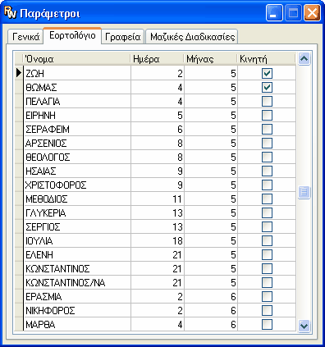
Task: Click the Παράμετροι window app icon
Action: [x=11, y=13]
